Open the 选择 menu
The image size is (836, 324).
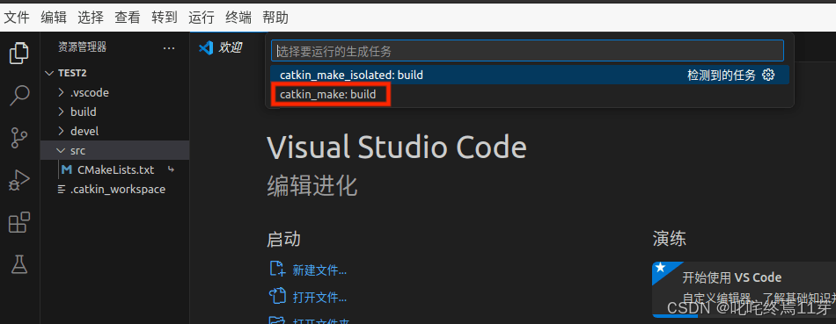pyautogui.click(x=91, y=18)
